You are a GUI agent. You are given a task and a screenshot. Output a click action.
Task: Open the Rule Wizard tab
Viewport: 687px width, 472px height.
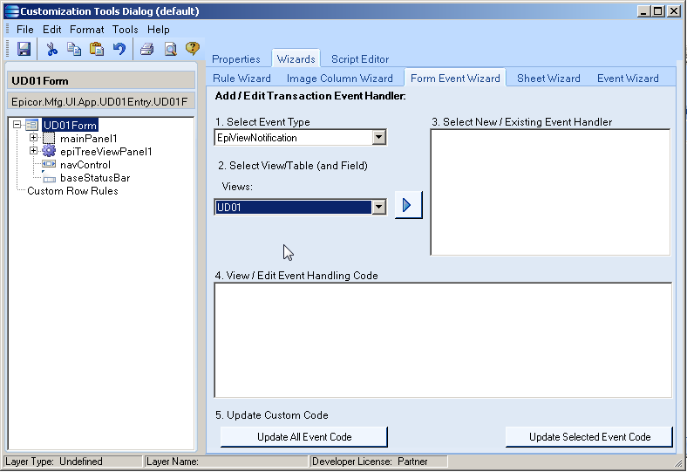241,79
